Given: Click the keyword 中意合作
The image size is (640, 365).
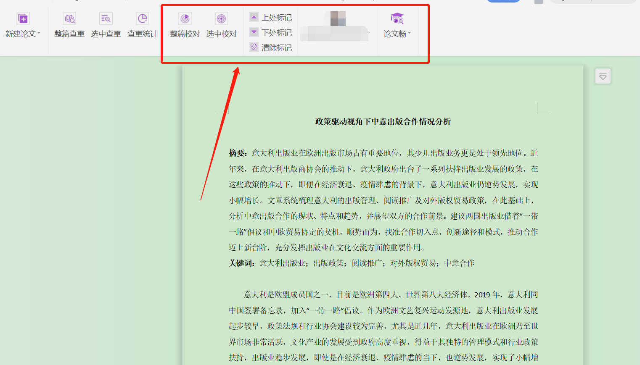Looking at the screenshot, I should coord(459,263).
